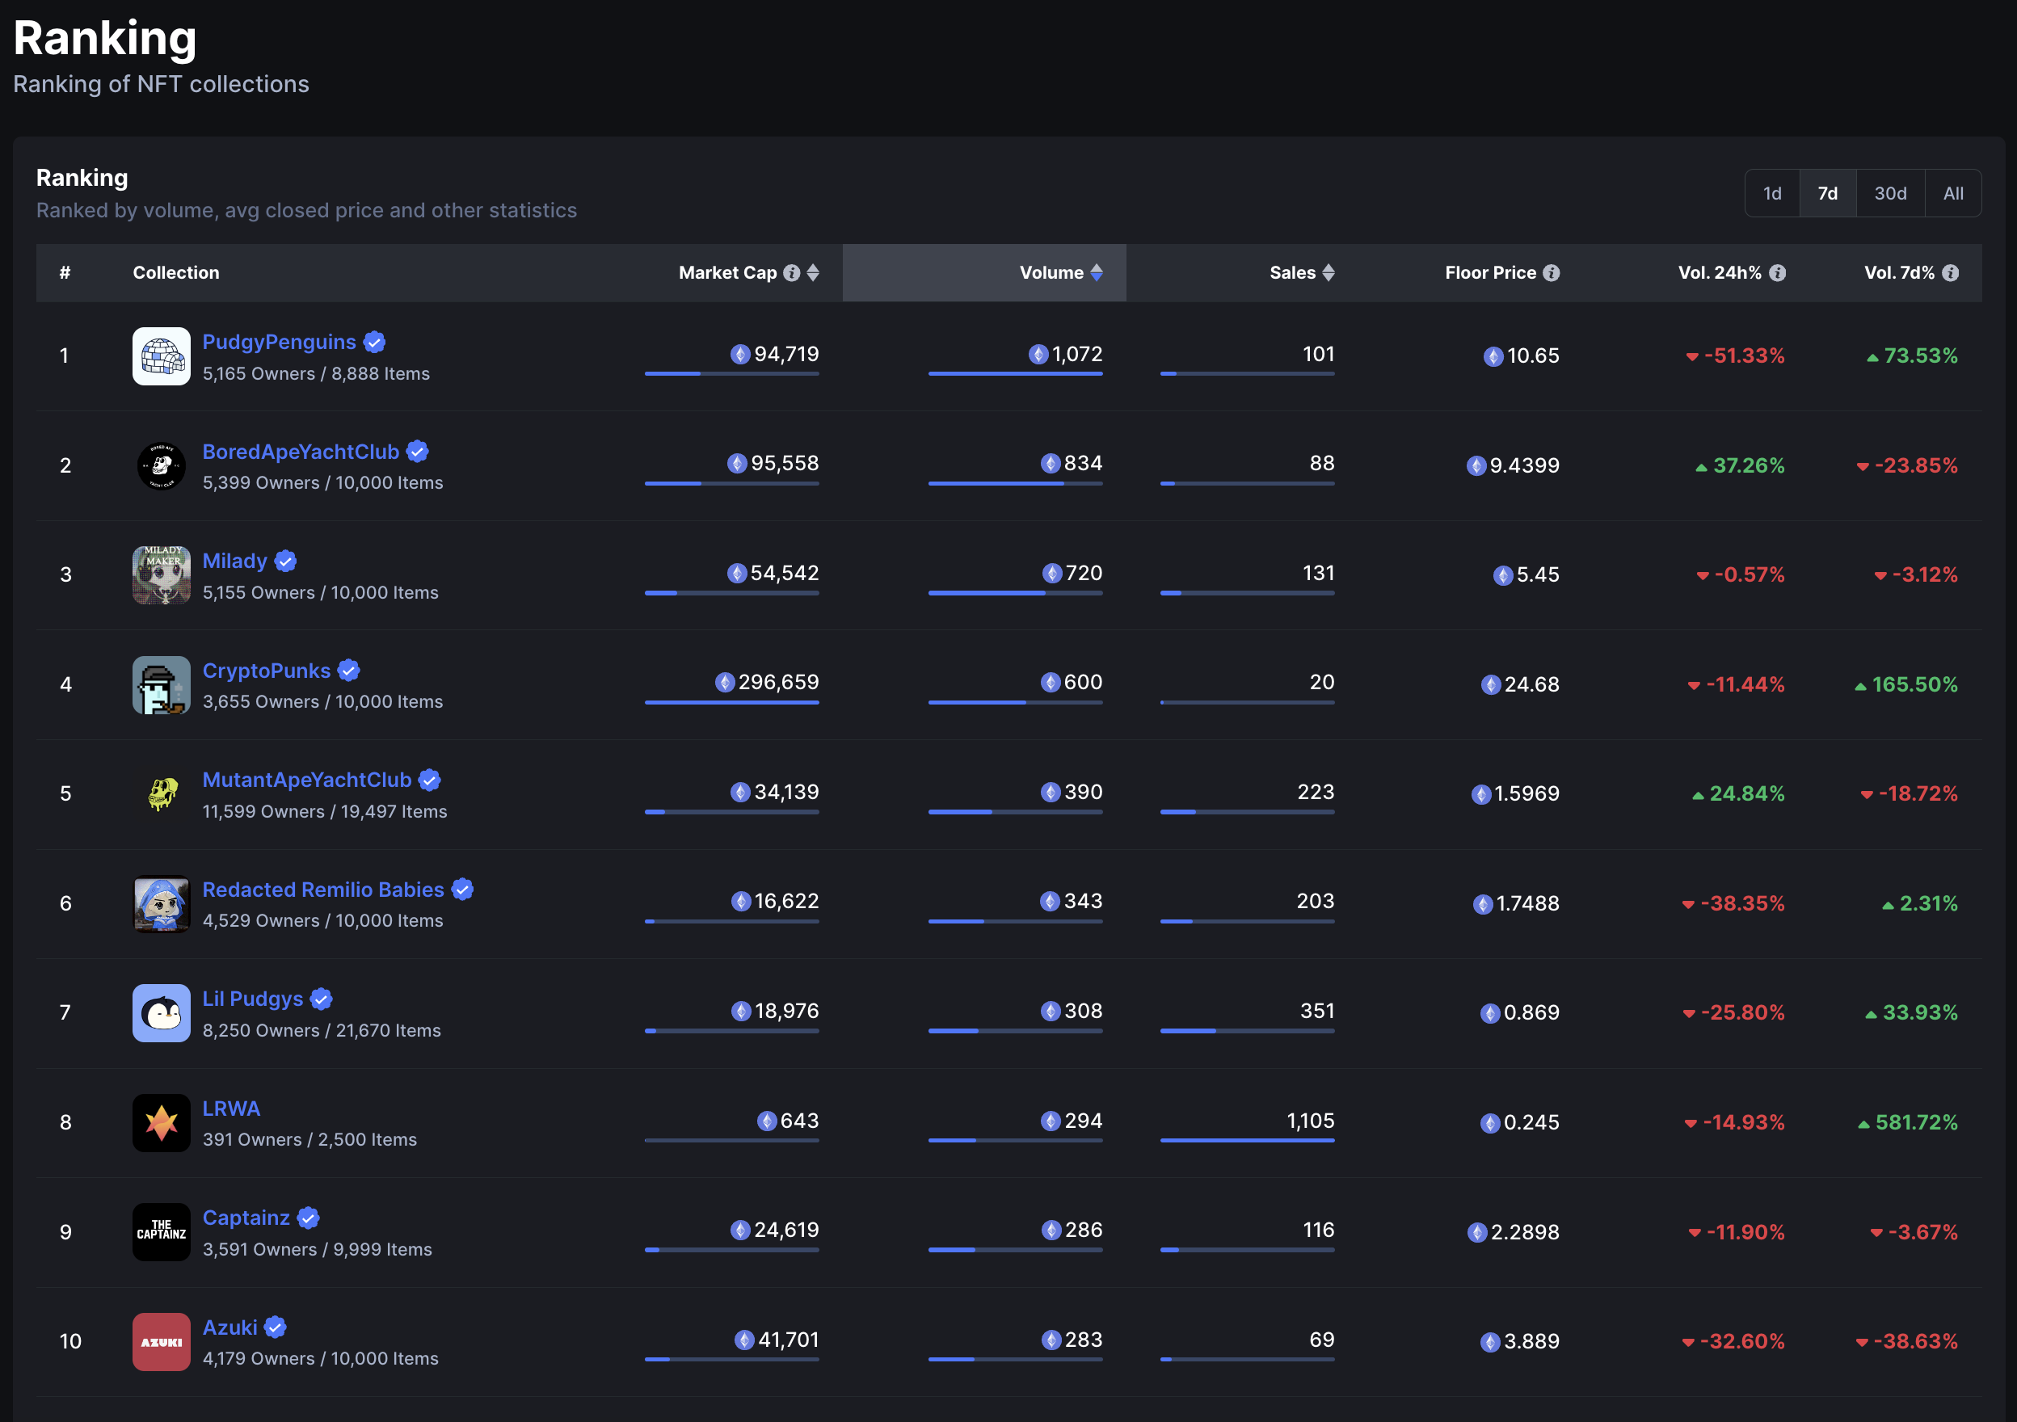Open BoredApeYachtClub logo thumbnail
This screenshot has width=2017, height=1422.
point(162,465)
